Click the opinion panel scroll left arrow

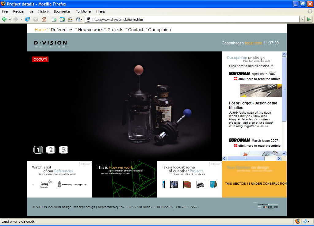click(x=224, y=159)
